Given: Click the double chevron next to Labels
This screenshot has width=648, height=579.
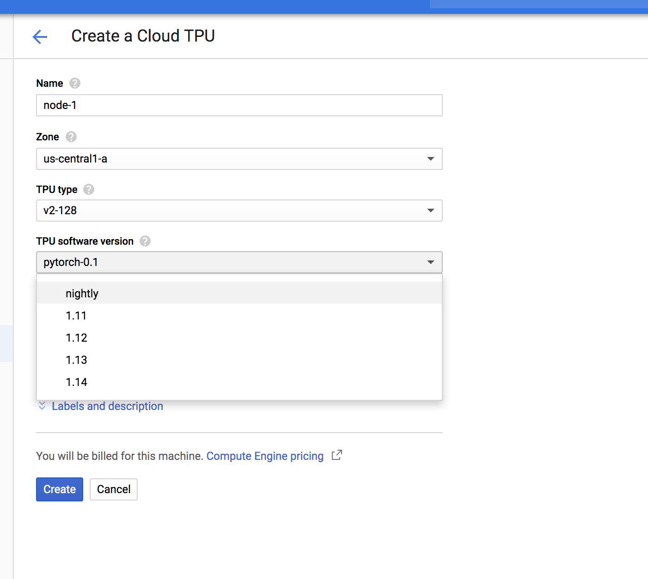Looking at the screenshot, I should pyautogui.click(x=42, y=406).
